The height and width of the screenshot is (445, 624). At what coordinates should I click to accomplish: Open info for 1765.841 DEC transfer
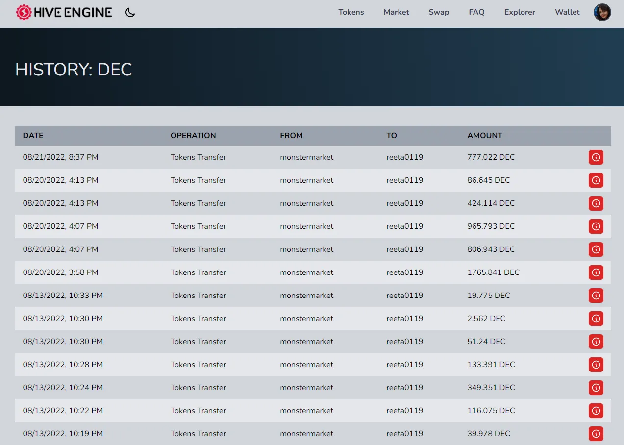596,272
